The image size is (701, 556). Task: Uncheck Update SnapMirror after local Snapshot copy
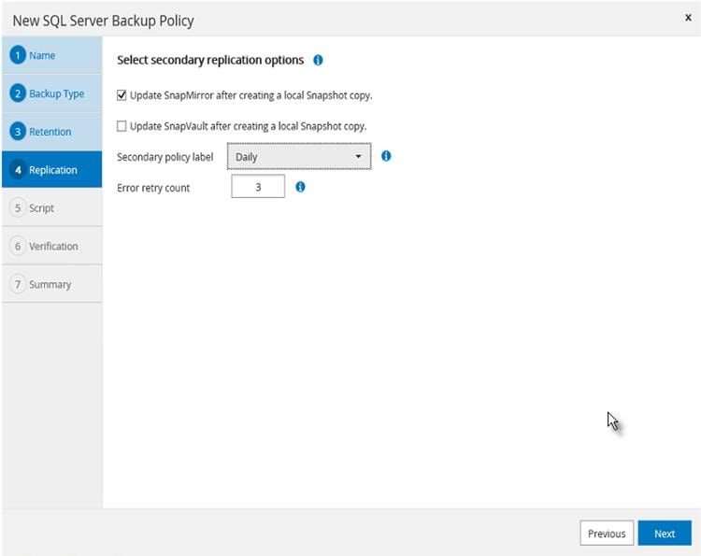122,95
